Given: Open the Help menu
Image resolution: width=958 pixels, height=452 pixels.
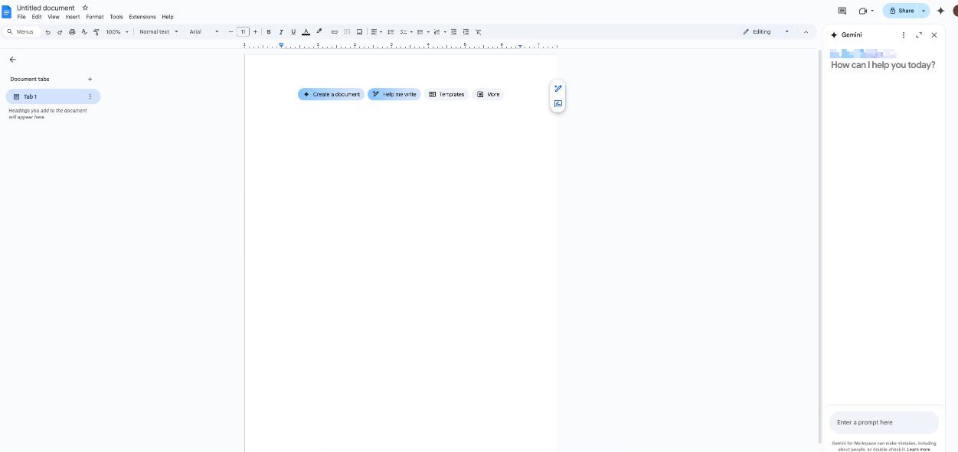Looking at the screenshot, I should tap(168, 17).
